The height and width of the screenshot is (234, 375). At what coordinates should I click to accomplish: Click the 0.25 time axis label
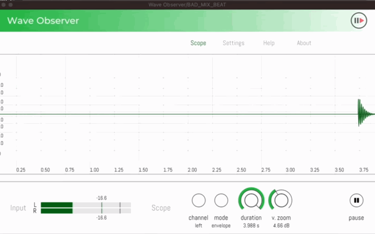[21, 170]
